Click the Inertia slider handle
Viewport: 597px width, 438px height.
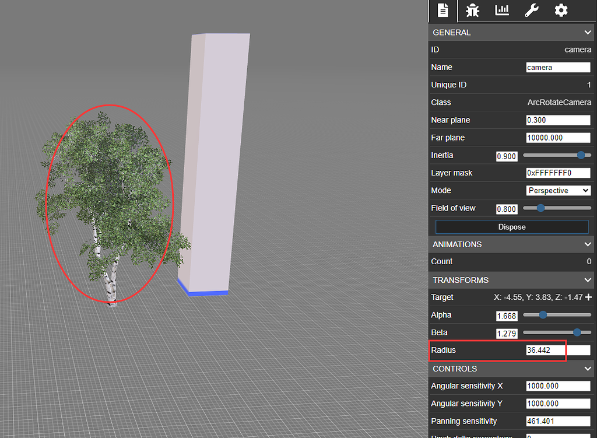[582, 156]
